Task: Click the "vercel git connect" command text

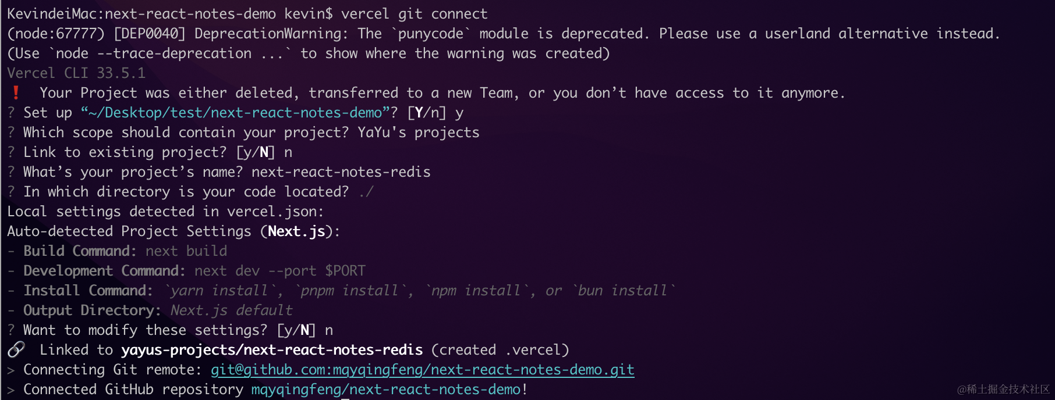Action: click(414, 14)
